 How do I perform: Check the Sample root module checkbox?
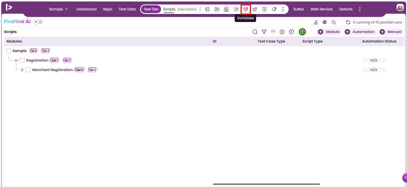[x=9, y=51]
